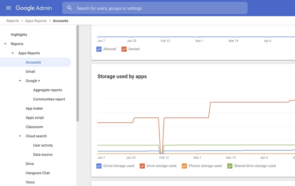Open Aggregate reports
Screen dimensions: 295x186
pos(48,90)
